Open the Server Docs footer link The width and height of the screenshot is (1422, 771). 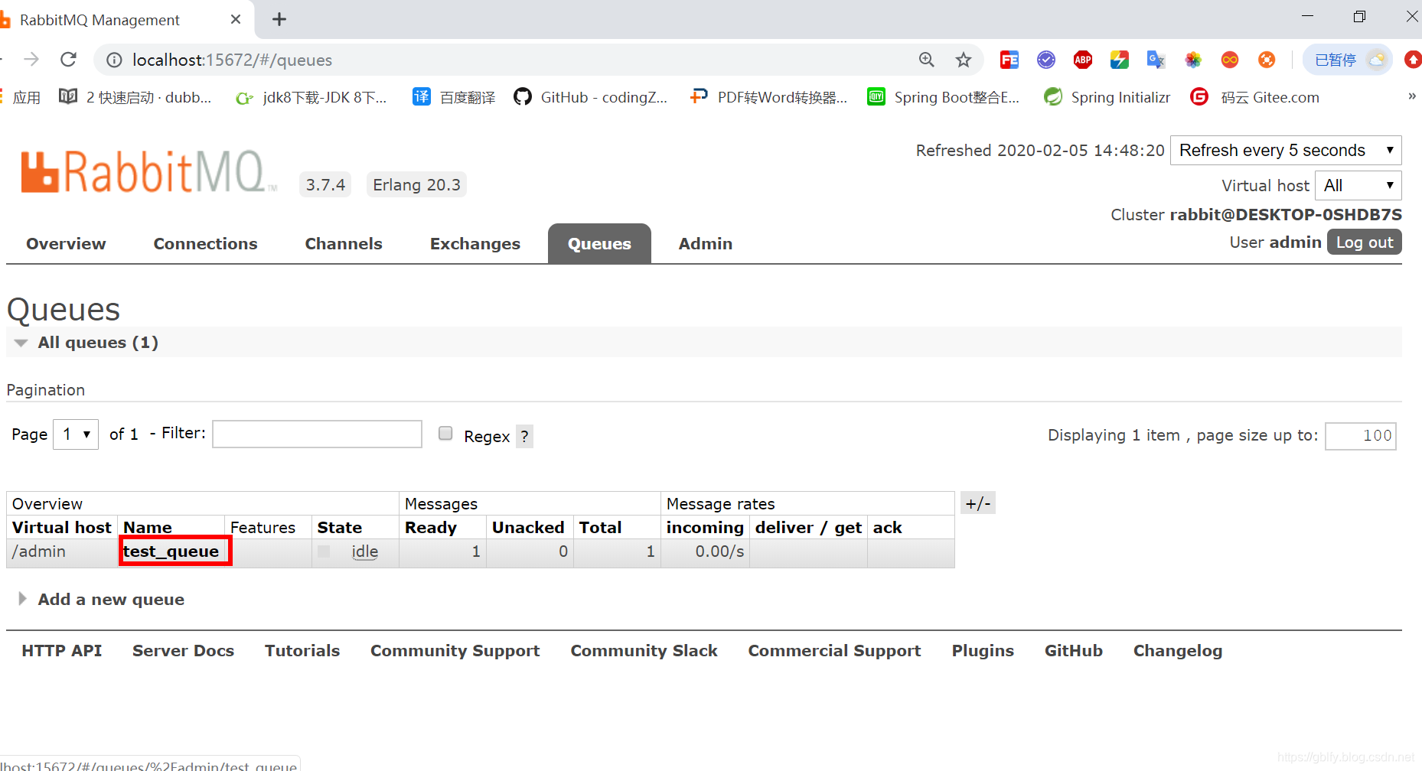tap(183, 650)
